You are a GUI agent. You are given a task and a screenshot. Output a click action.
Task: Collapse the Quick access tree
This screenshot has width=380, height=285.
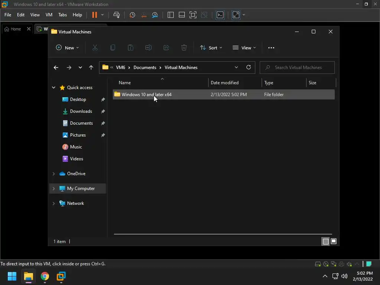(53, 88)
